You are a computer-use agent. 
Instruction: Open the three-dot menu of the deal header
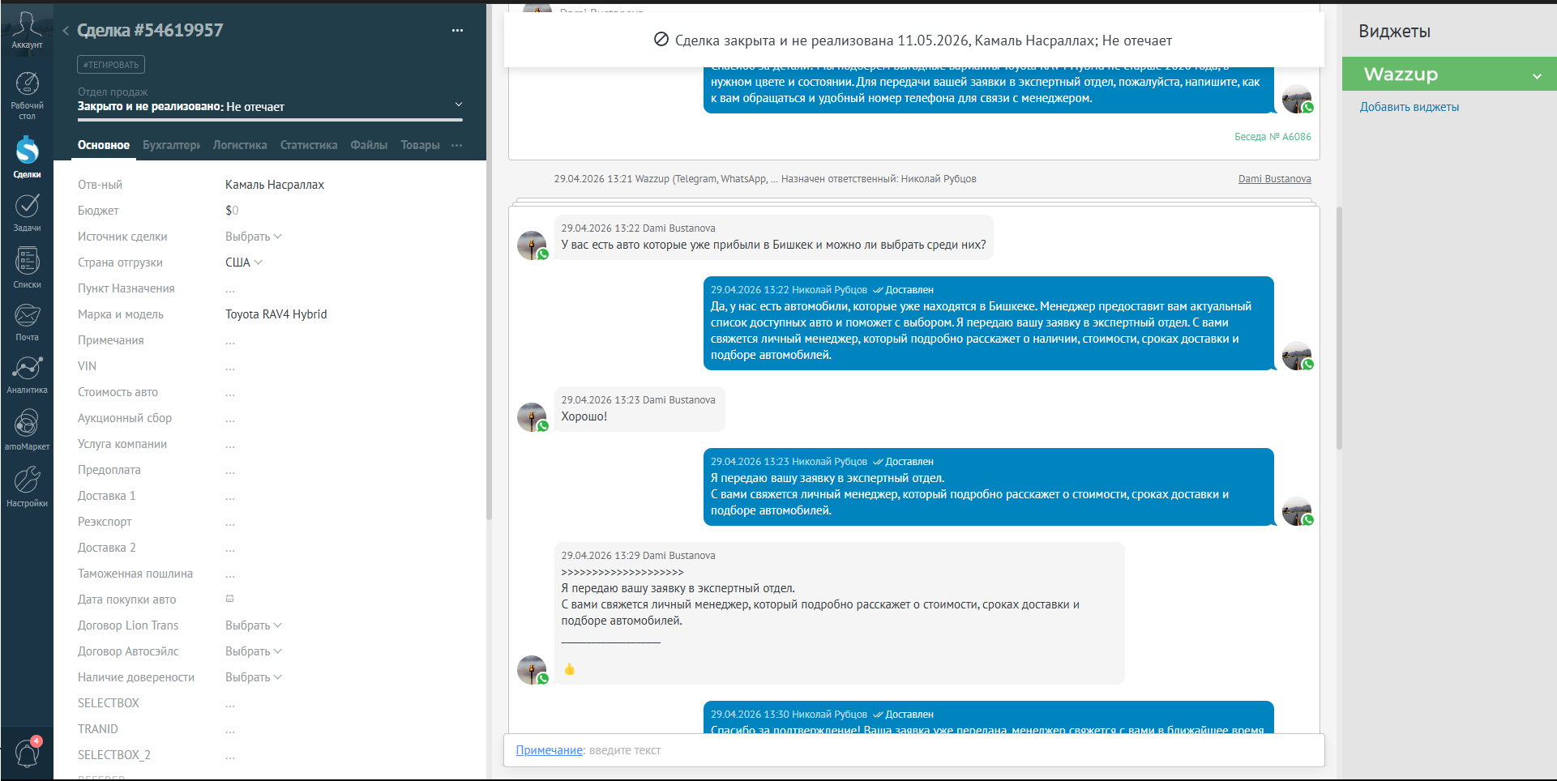click(x=457, y=31)
